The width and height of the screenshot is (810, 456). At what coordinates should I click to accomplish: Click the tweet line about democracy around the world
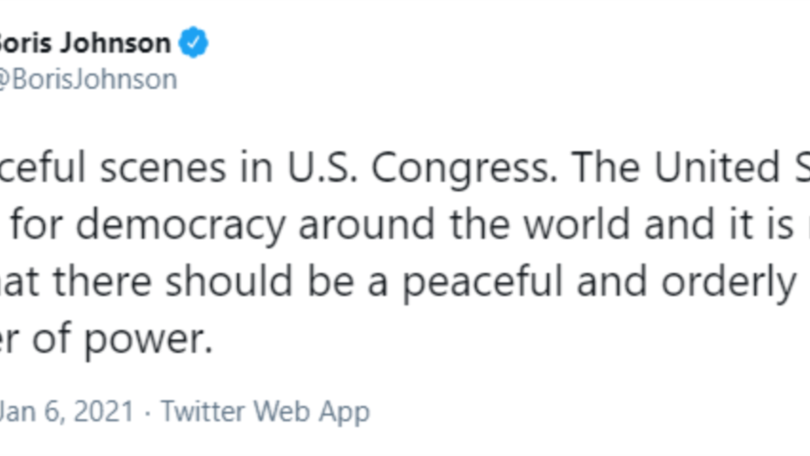[405, 225]
